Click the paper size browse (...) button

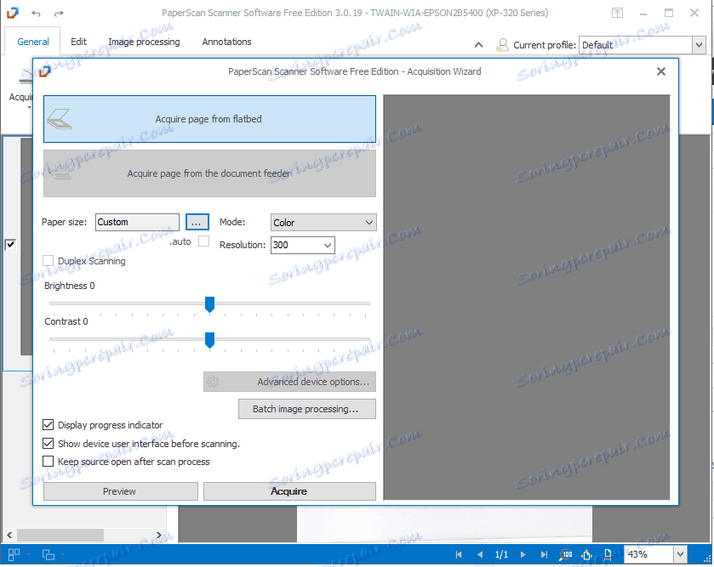pyautogui.click(x=197, y=223)
